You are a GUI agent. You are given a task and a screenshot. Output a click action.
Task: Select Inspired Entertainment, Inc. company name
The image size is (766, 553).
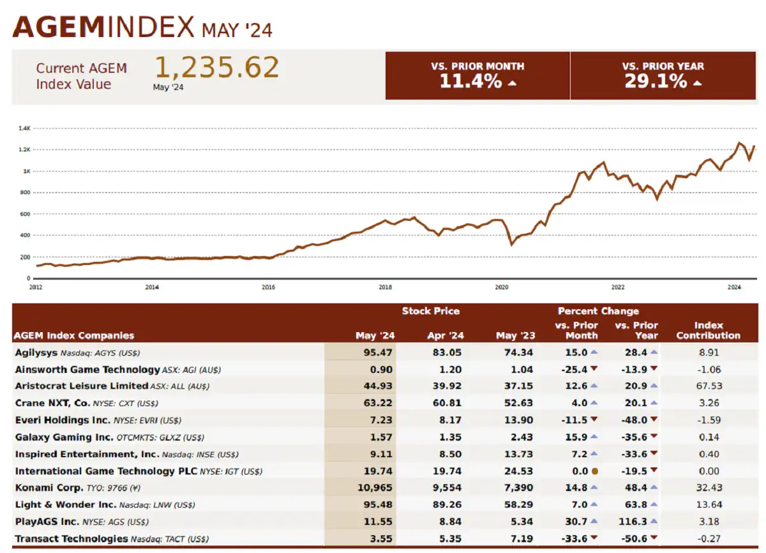87,454
